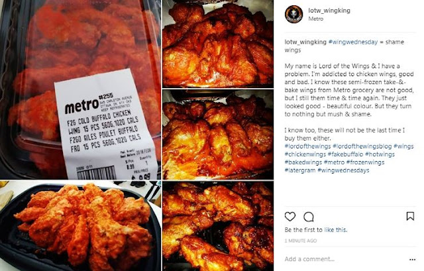Click the Metro packaged wings label photo
This screenshot has height=271, width=424.
(80, 89)
